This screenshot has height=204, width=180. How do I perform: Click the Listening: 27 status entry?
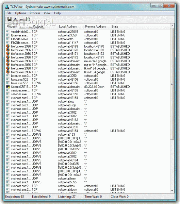67,197
